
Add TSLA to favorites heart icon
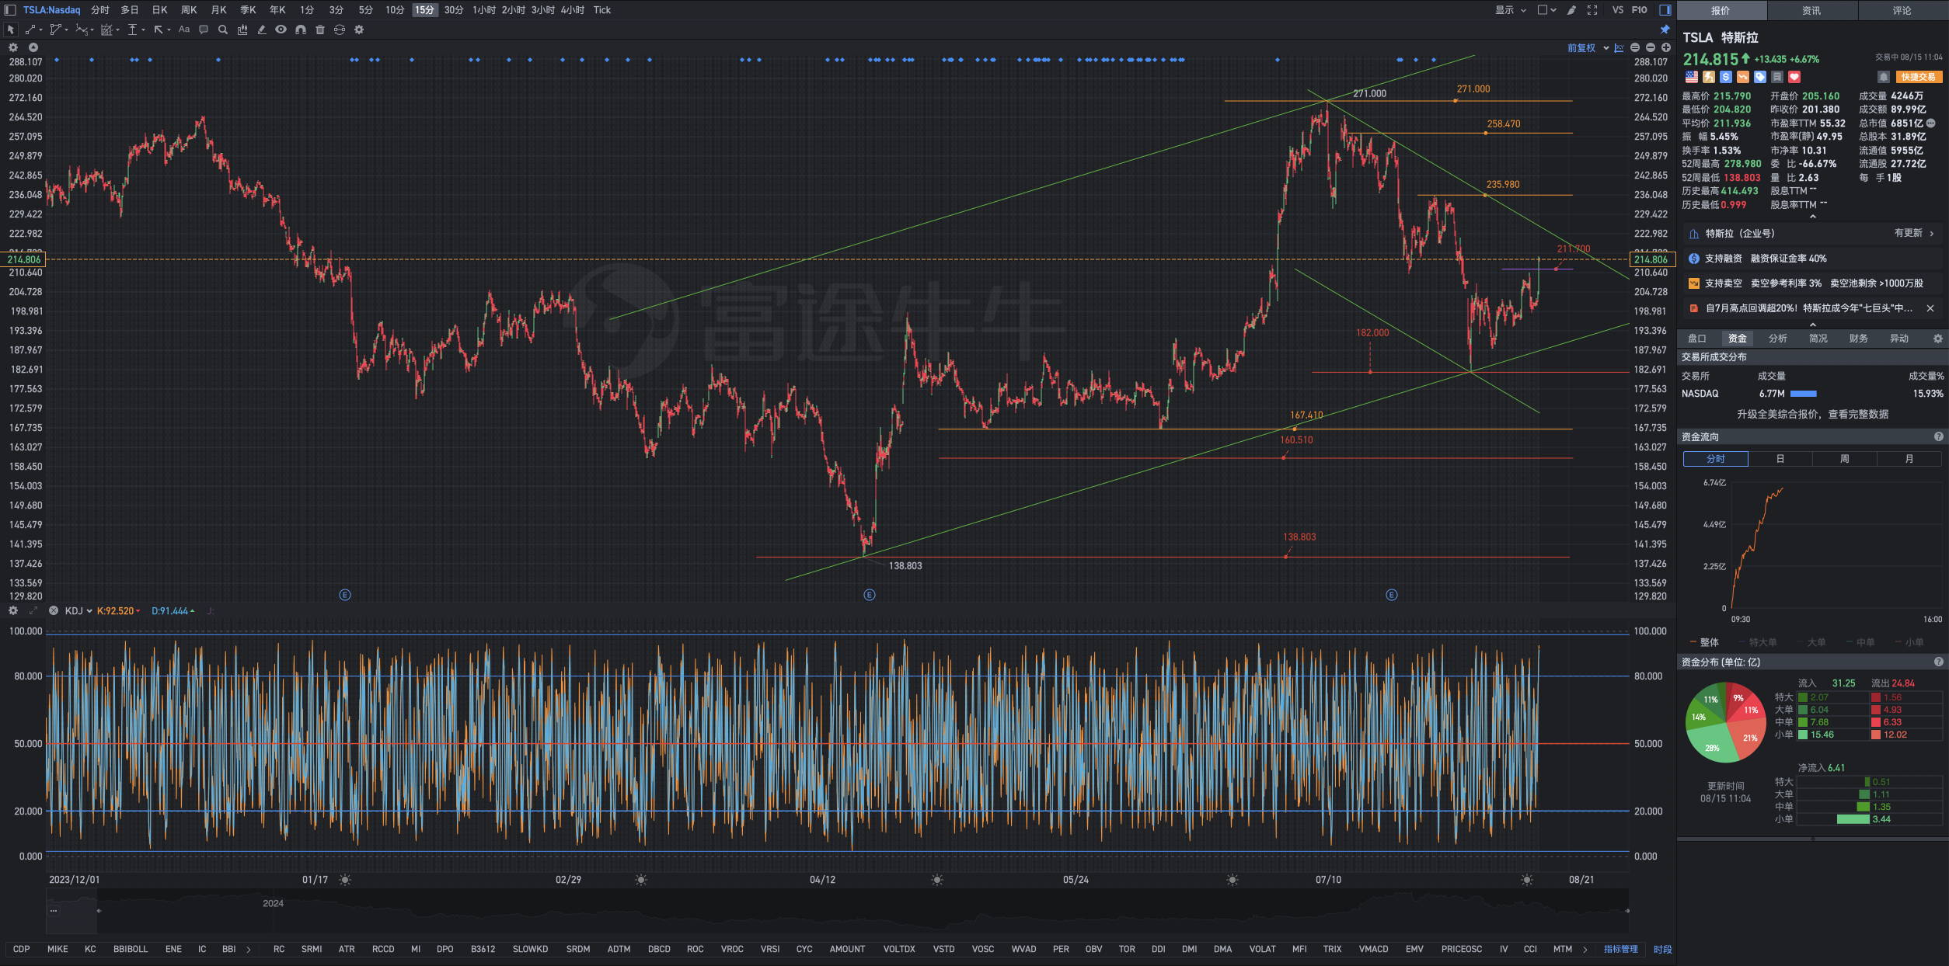click(1794, 77)
